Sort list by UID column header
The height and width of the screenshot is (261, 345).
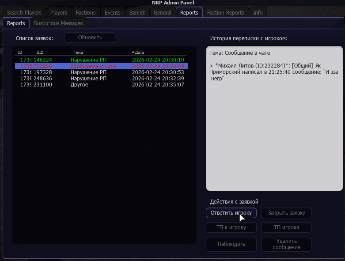pyautogui.click(x=40, y=53)
